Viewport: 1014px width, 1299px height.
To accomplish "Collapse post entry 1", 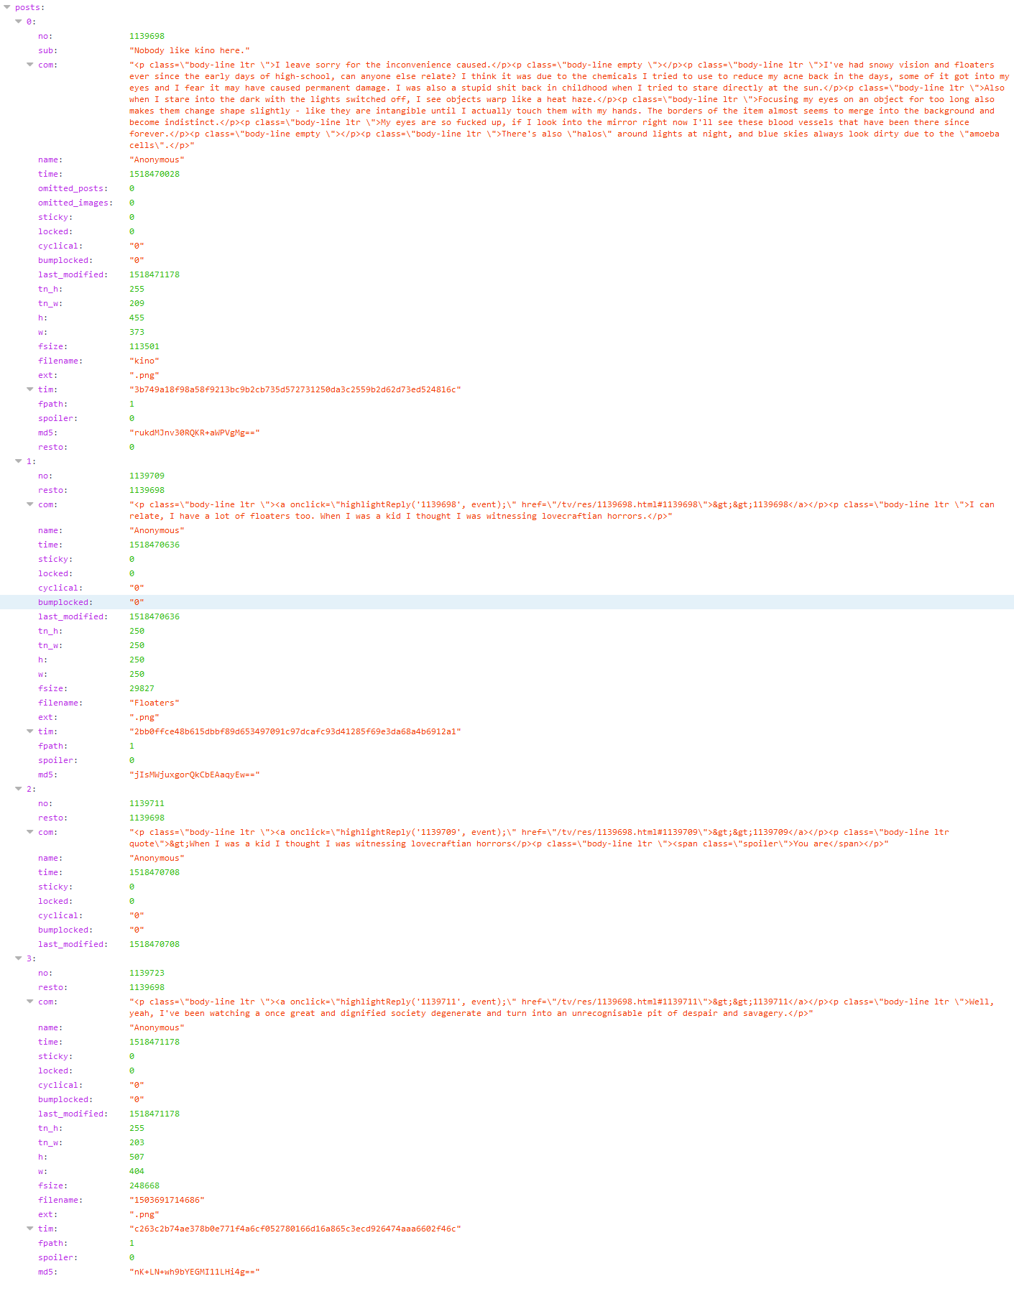I will pos(19,461).
